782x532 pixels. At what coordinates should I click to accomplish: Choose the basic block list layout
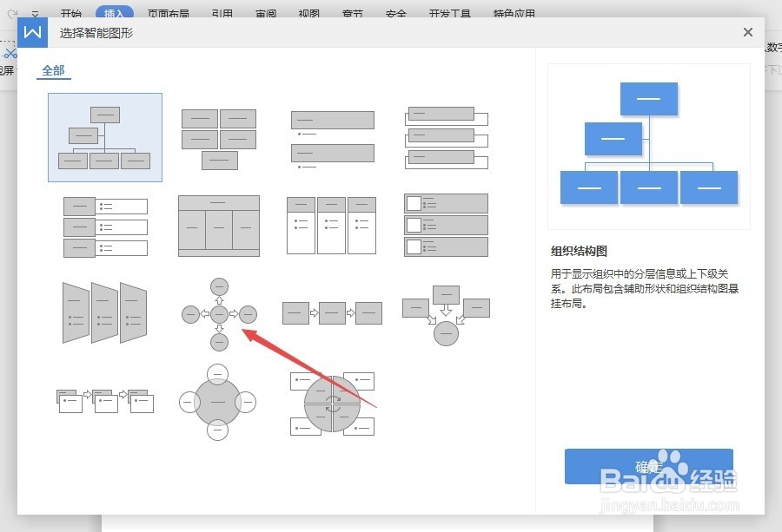tap(219, 139)
